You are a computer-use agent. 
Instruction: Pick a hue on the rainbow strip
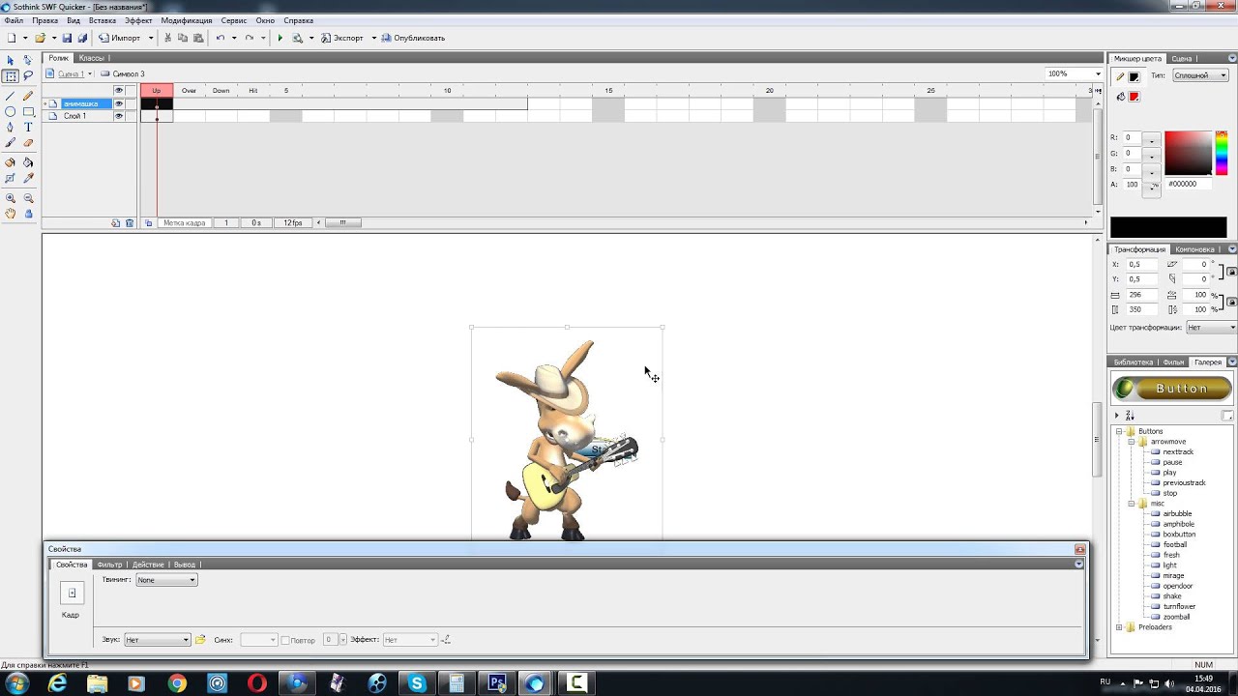point(1222,153)
